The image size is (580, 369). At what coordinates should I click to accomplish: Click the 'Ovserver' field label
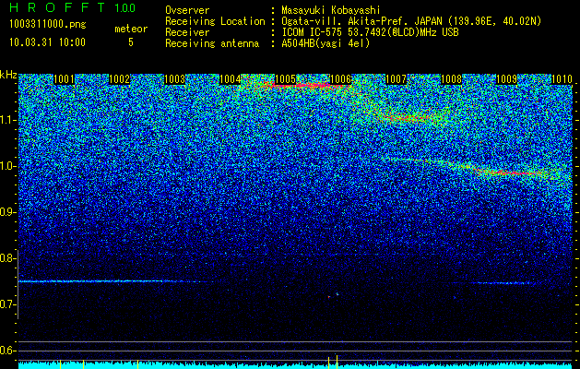(x=187, y=10)
